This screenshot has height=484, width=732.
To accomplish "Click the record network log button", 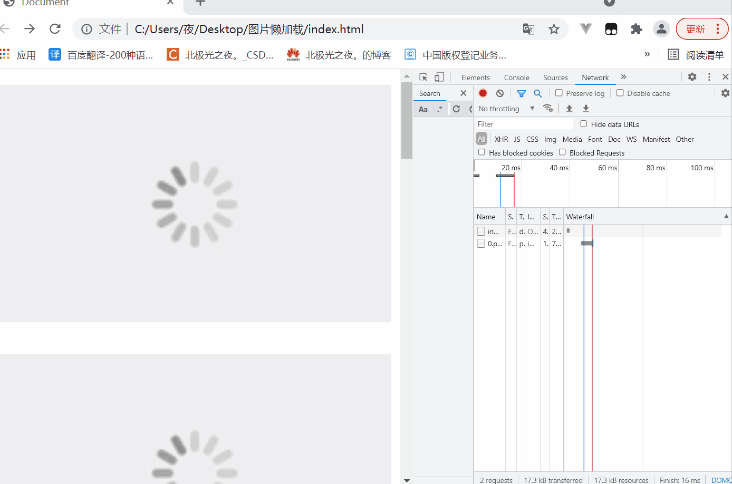I will (x=483, y=93).
